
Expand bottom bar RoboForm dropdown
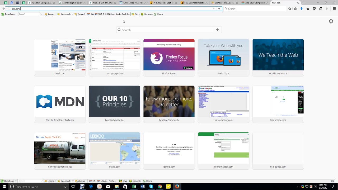click(x=16, y=181)
